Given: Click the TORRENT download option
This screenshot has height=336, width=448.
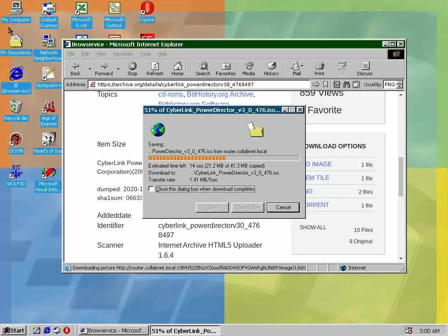Looking at the screenshot, I should coord(318,205).
